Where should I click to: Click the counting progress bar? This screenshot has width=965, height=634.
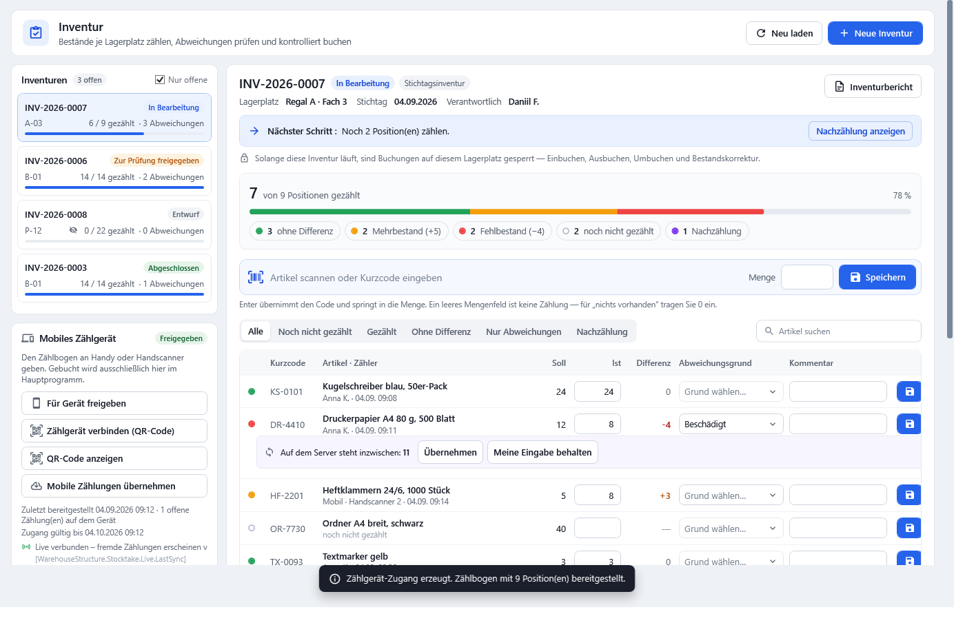click(580, 212)
